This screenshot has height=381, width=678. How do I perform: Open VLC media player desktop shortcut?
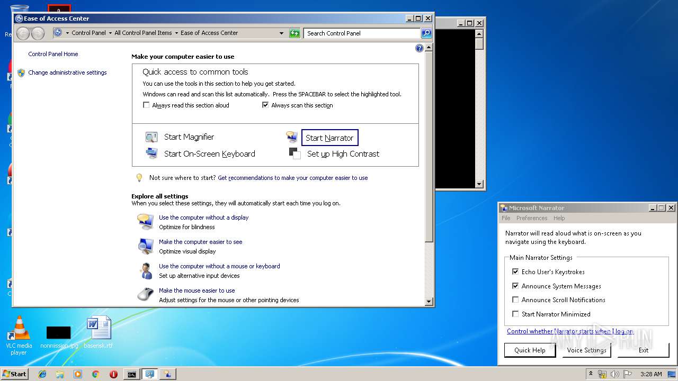point(19,336)
